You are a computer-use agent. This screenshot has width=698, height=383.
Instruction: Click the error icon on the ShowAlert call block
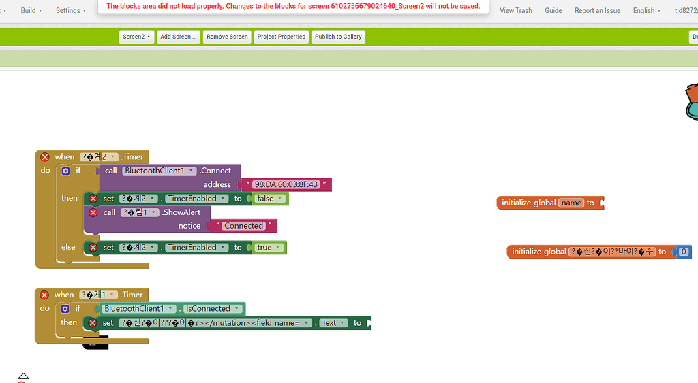[93, 212]
